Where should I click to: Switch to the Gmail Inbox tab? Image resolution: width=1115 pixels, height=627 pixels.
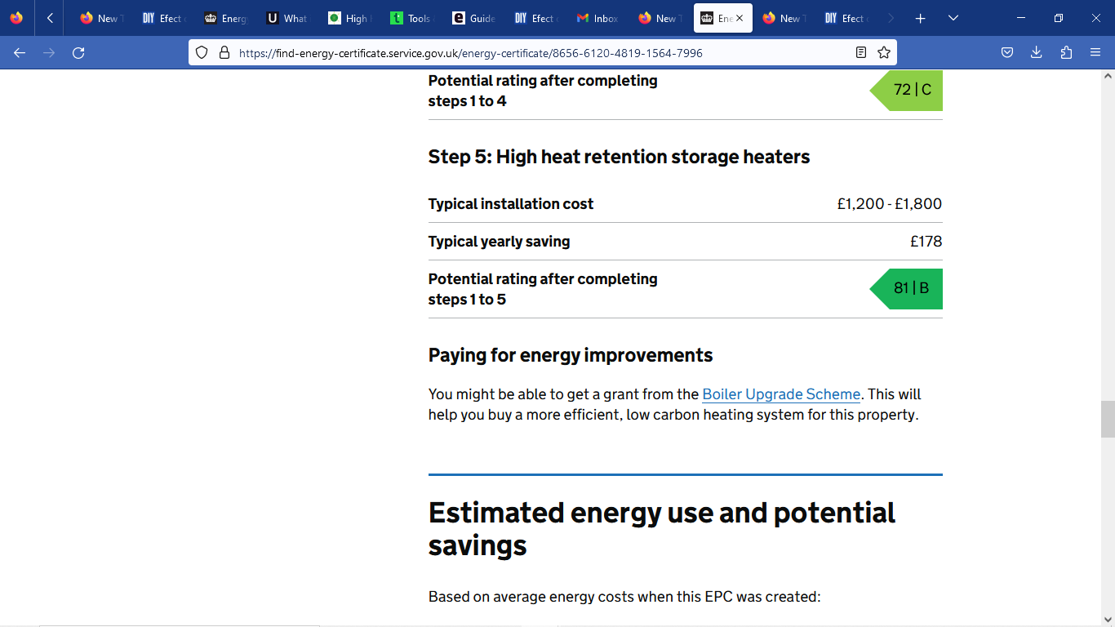(597, 18)
